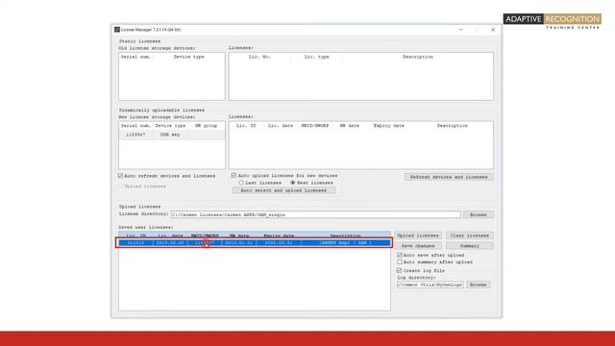615x346 pixels.
Task: Click the Log directory path field
Action: pyautogui.click(x=430, y=284)
